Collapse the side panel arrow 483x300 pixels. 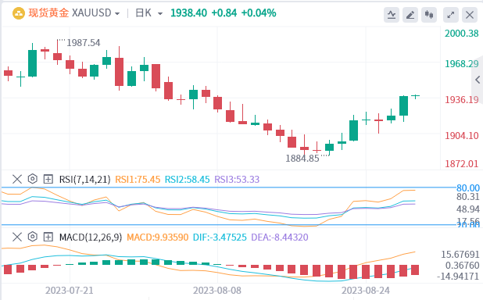(478, 80)
